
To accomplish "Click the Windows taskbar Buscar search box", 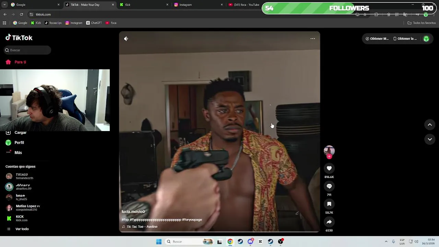I will point(190,242).
